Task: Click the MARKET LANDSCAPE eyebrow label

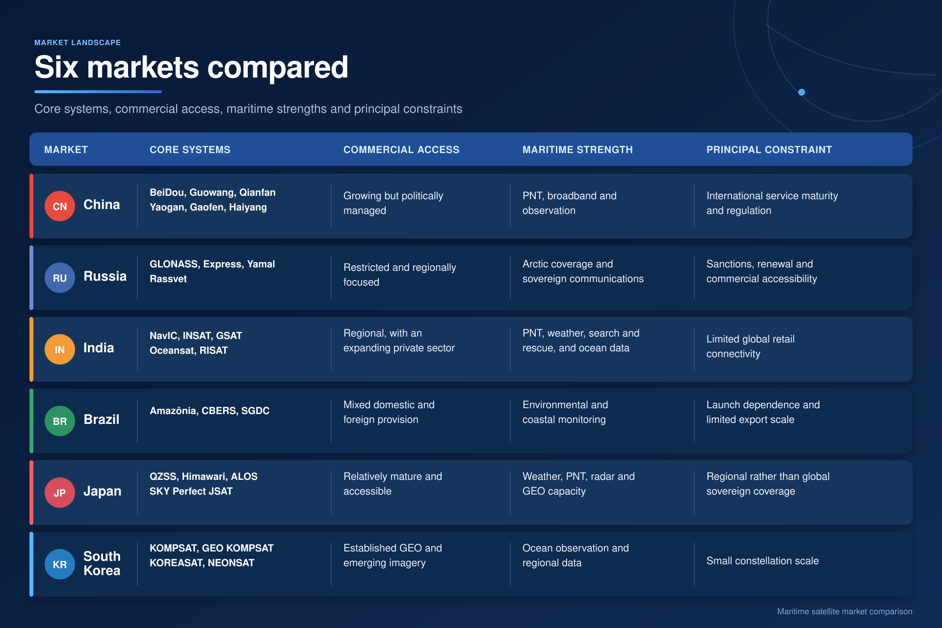Action: 78,43
